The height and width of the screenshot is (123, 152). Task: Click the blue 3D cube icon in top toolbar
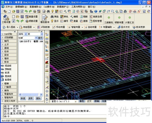[x=96, y=11]
